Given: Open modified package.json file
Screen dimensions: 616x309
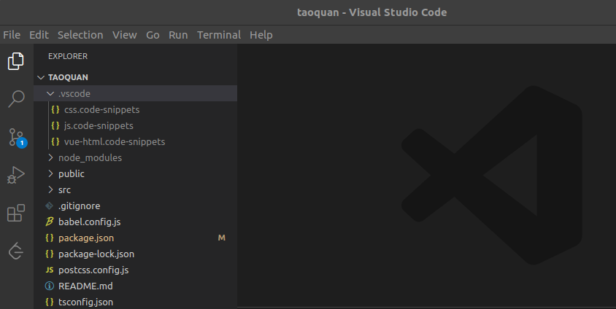Looking at the screenshot, I should pos(85,238).
